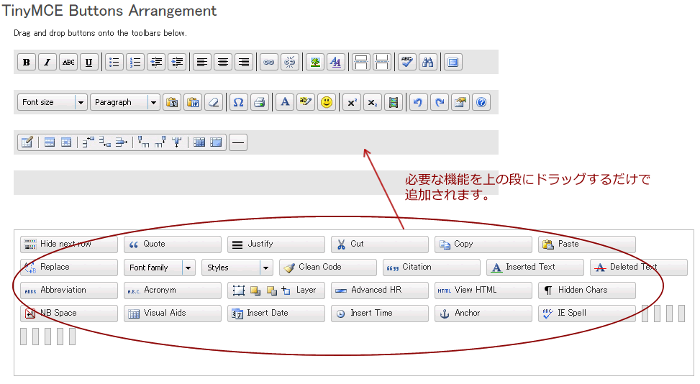Select the Cut button
The height and width of the screenshot is (384, 700).
click(x=379, y=244)
